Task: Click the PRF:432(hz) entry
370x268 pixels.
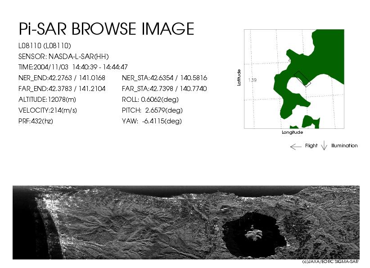Action: coord(36,121)
